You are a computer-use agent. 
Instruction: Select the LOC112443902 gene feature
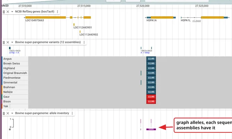tap(80, 32)
